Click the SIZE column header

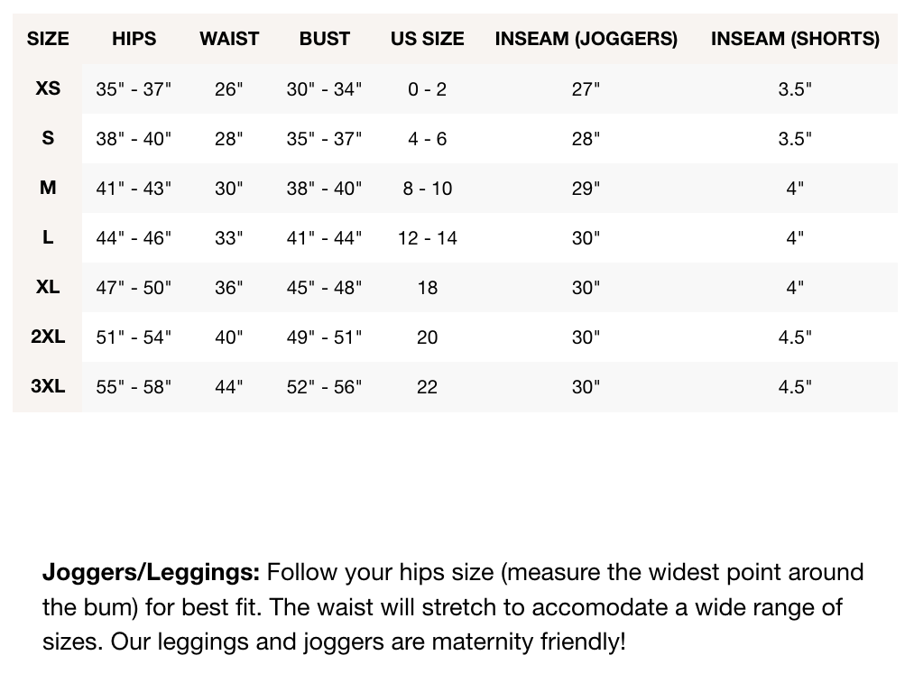(x=48, y=39)
